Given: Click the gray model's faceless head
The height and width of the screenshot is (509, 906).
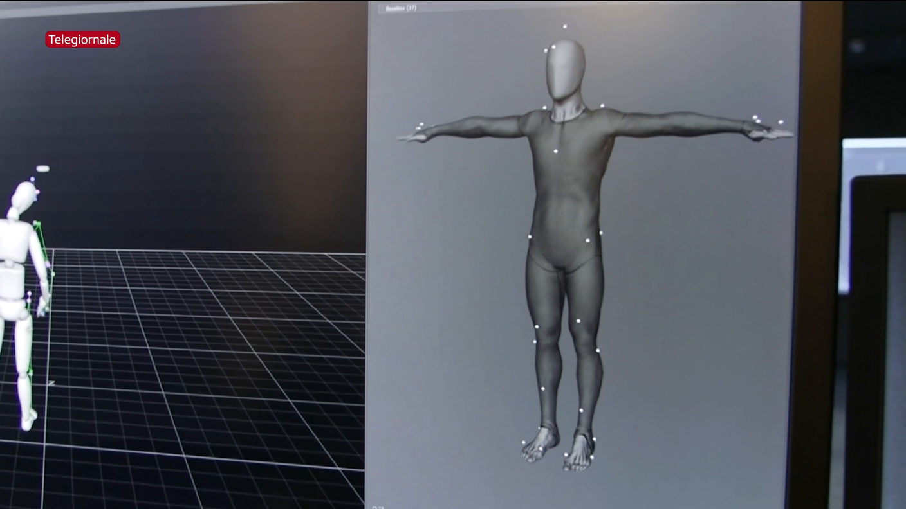Looking at the screenshot, I should [x=566, y=69].
